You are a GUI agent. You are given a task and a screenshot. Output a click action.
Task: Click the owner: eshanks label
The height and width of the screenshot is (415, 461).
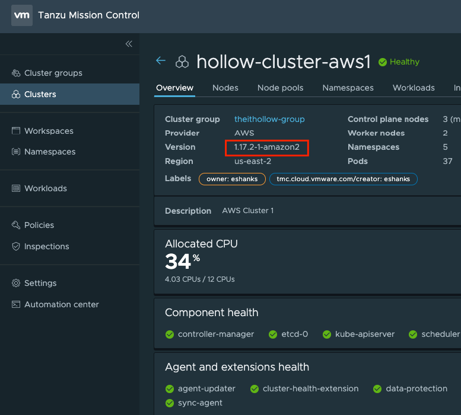(x=232, y=179)
